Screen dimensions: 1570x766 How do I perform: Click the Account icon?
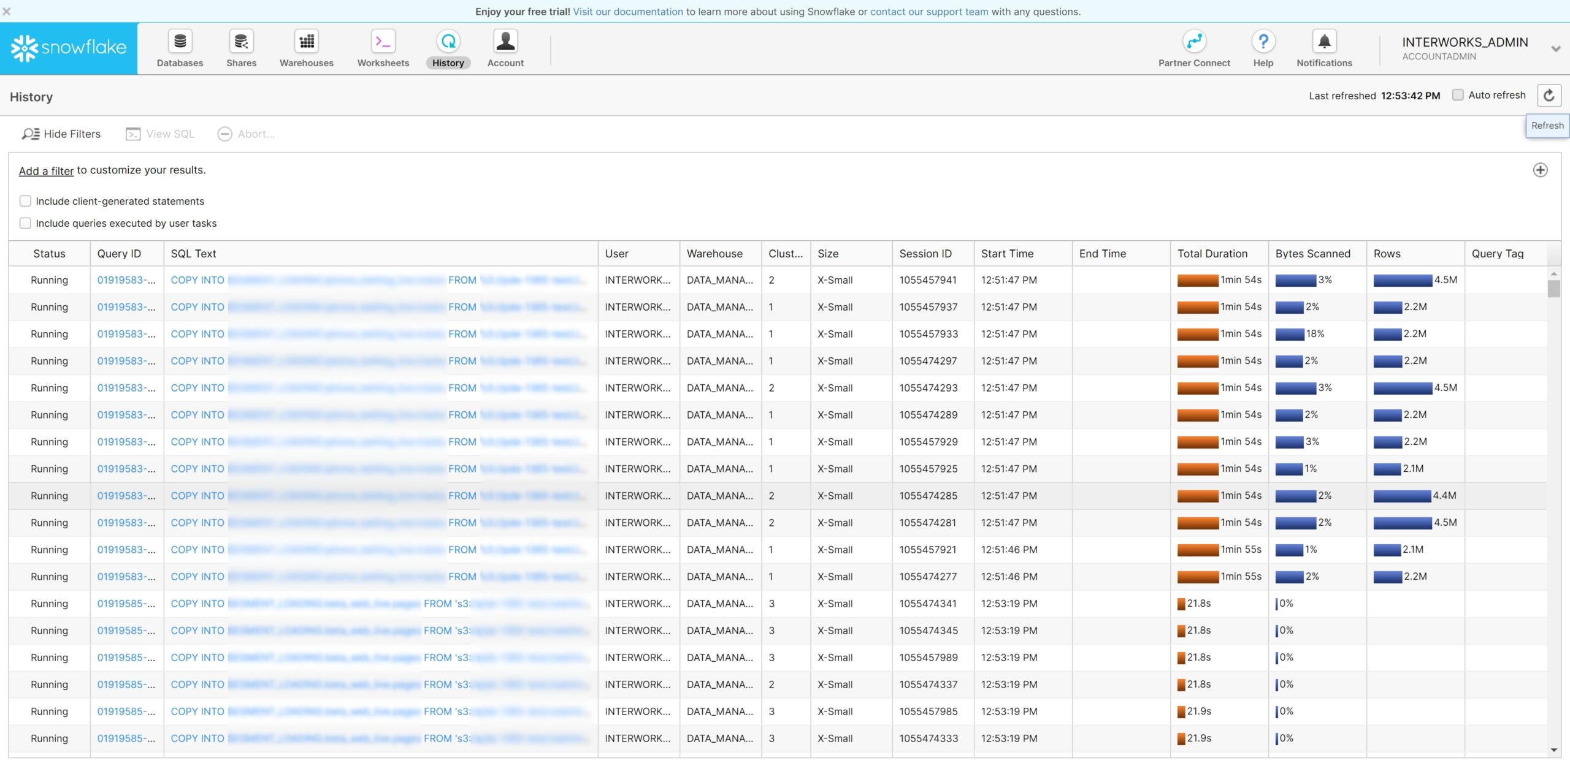point(505,48)
